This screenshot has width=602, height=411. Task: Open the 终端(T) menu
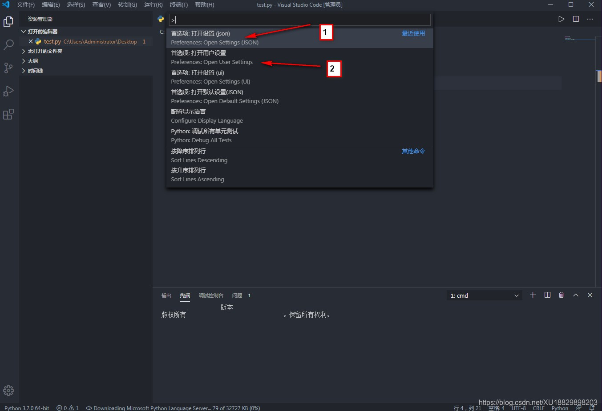[179, 4]
